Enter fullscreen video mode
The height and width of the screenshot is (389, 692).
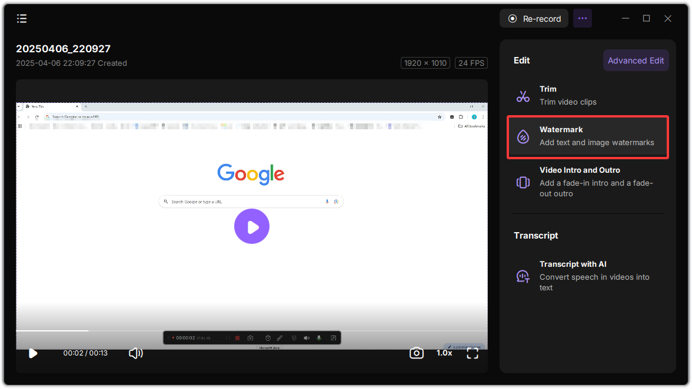coord(473,353)
